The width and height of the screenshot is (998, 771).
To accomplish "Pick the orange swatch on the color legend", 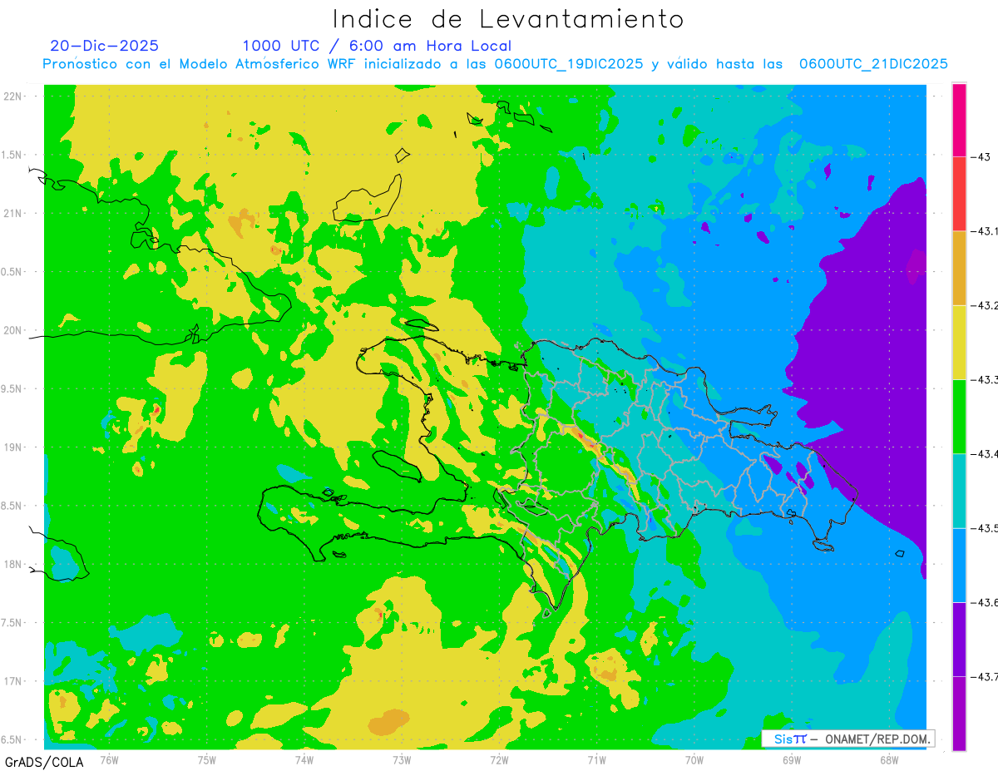I will pyautogui.click(x=959, y=268).
